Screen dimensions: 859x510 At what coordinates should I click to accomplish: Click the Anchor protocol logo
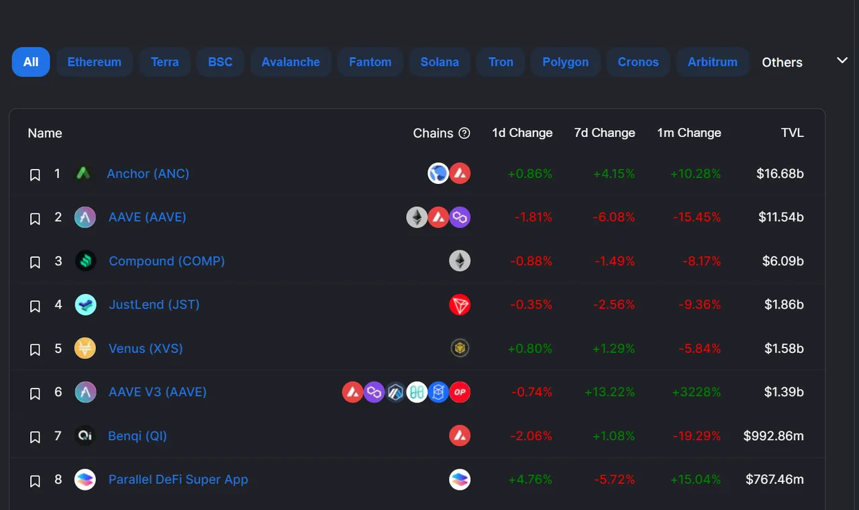point(83,173)
